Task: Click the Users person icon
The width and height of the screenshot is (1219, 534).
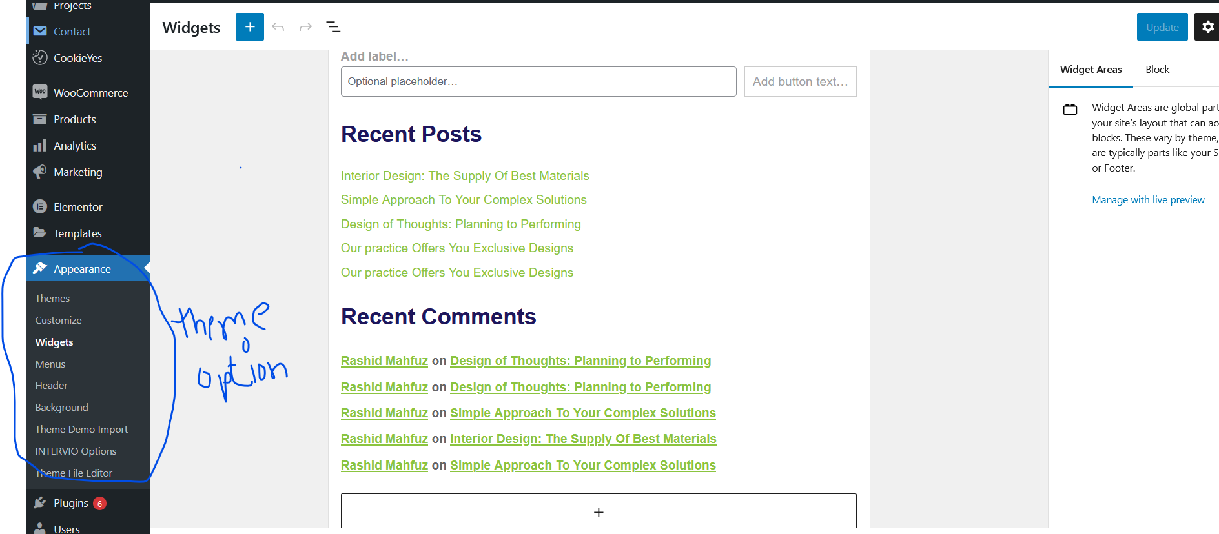Action: (x=40, y=528)
